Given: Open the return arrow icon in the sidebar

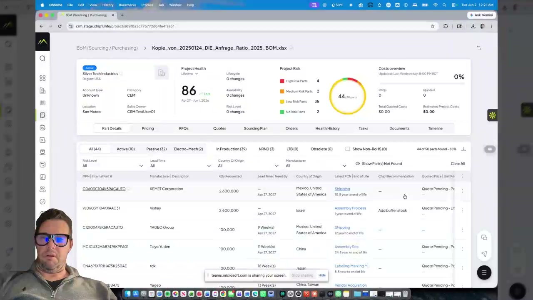Looking at the screenshot, I should tap(42, 165).
